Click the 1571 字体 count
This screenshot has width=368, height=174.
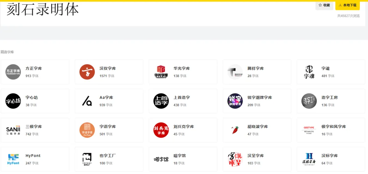click(107, 76)
